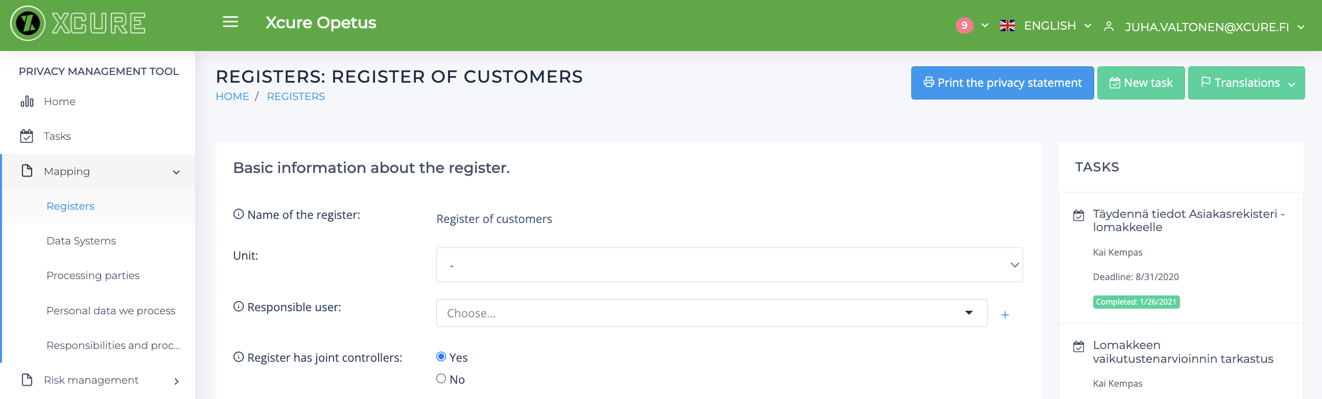The width and height of the screenshot is (1322, 399).
Task: Select Yes for joint controllers
Action: tap(441, 357)
